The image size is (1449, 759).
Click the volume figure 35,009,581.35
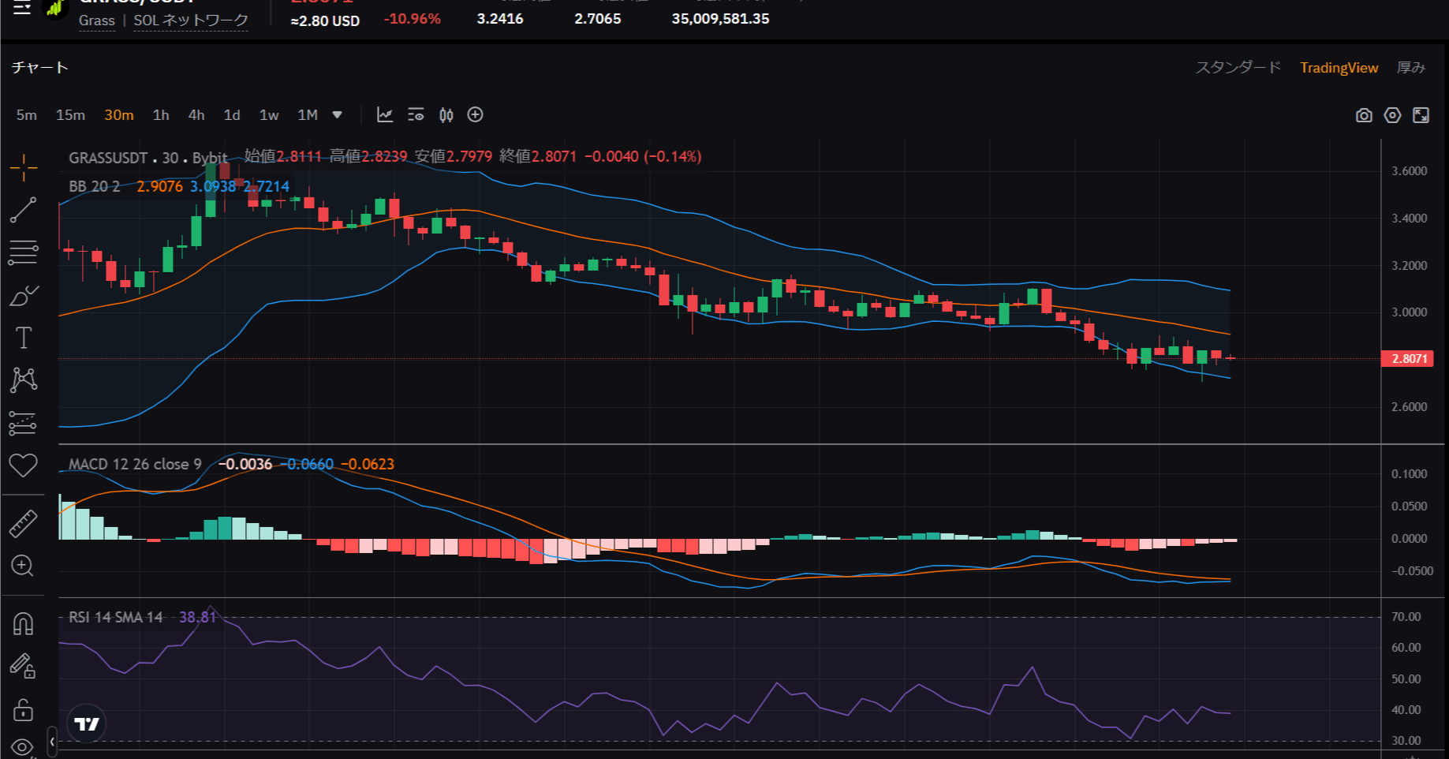[x=720, y=19]
